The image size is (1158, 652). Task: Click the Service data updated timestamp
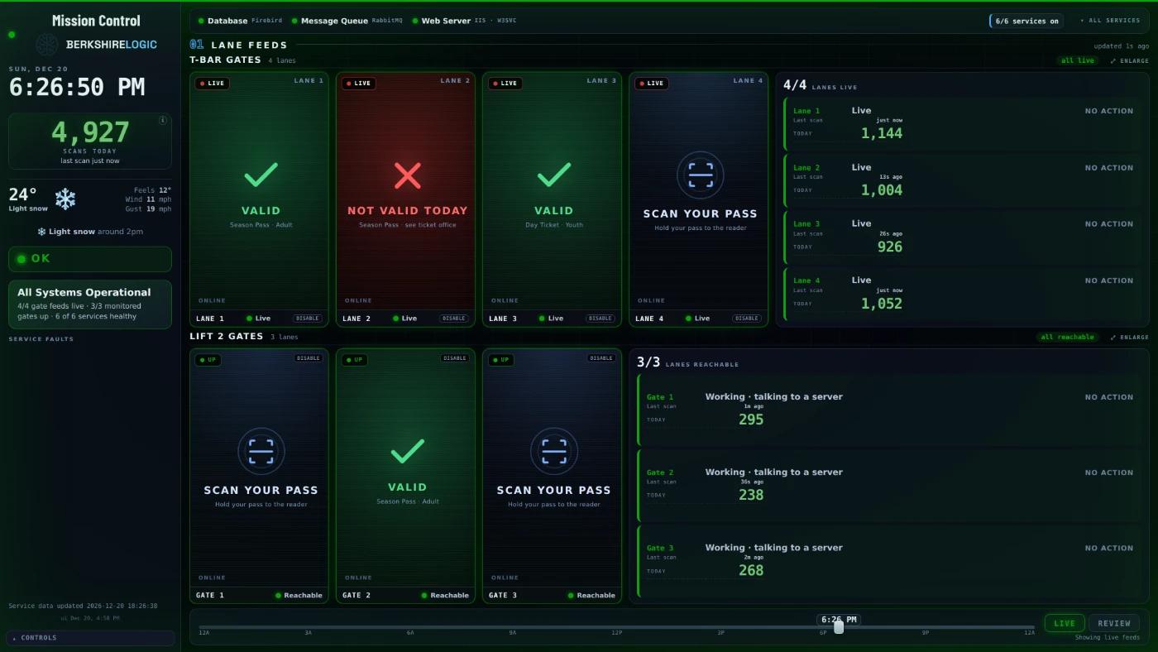coord(83,606)
